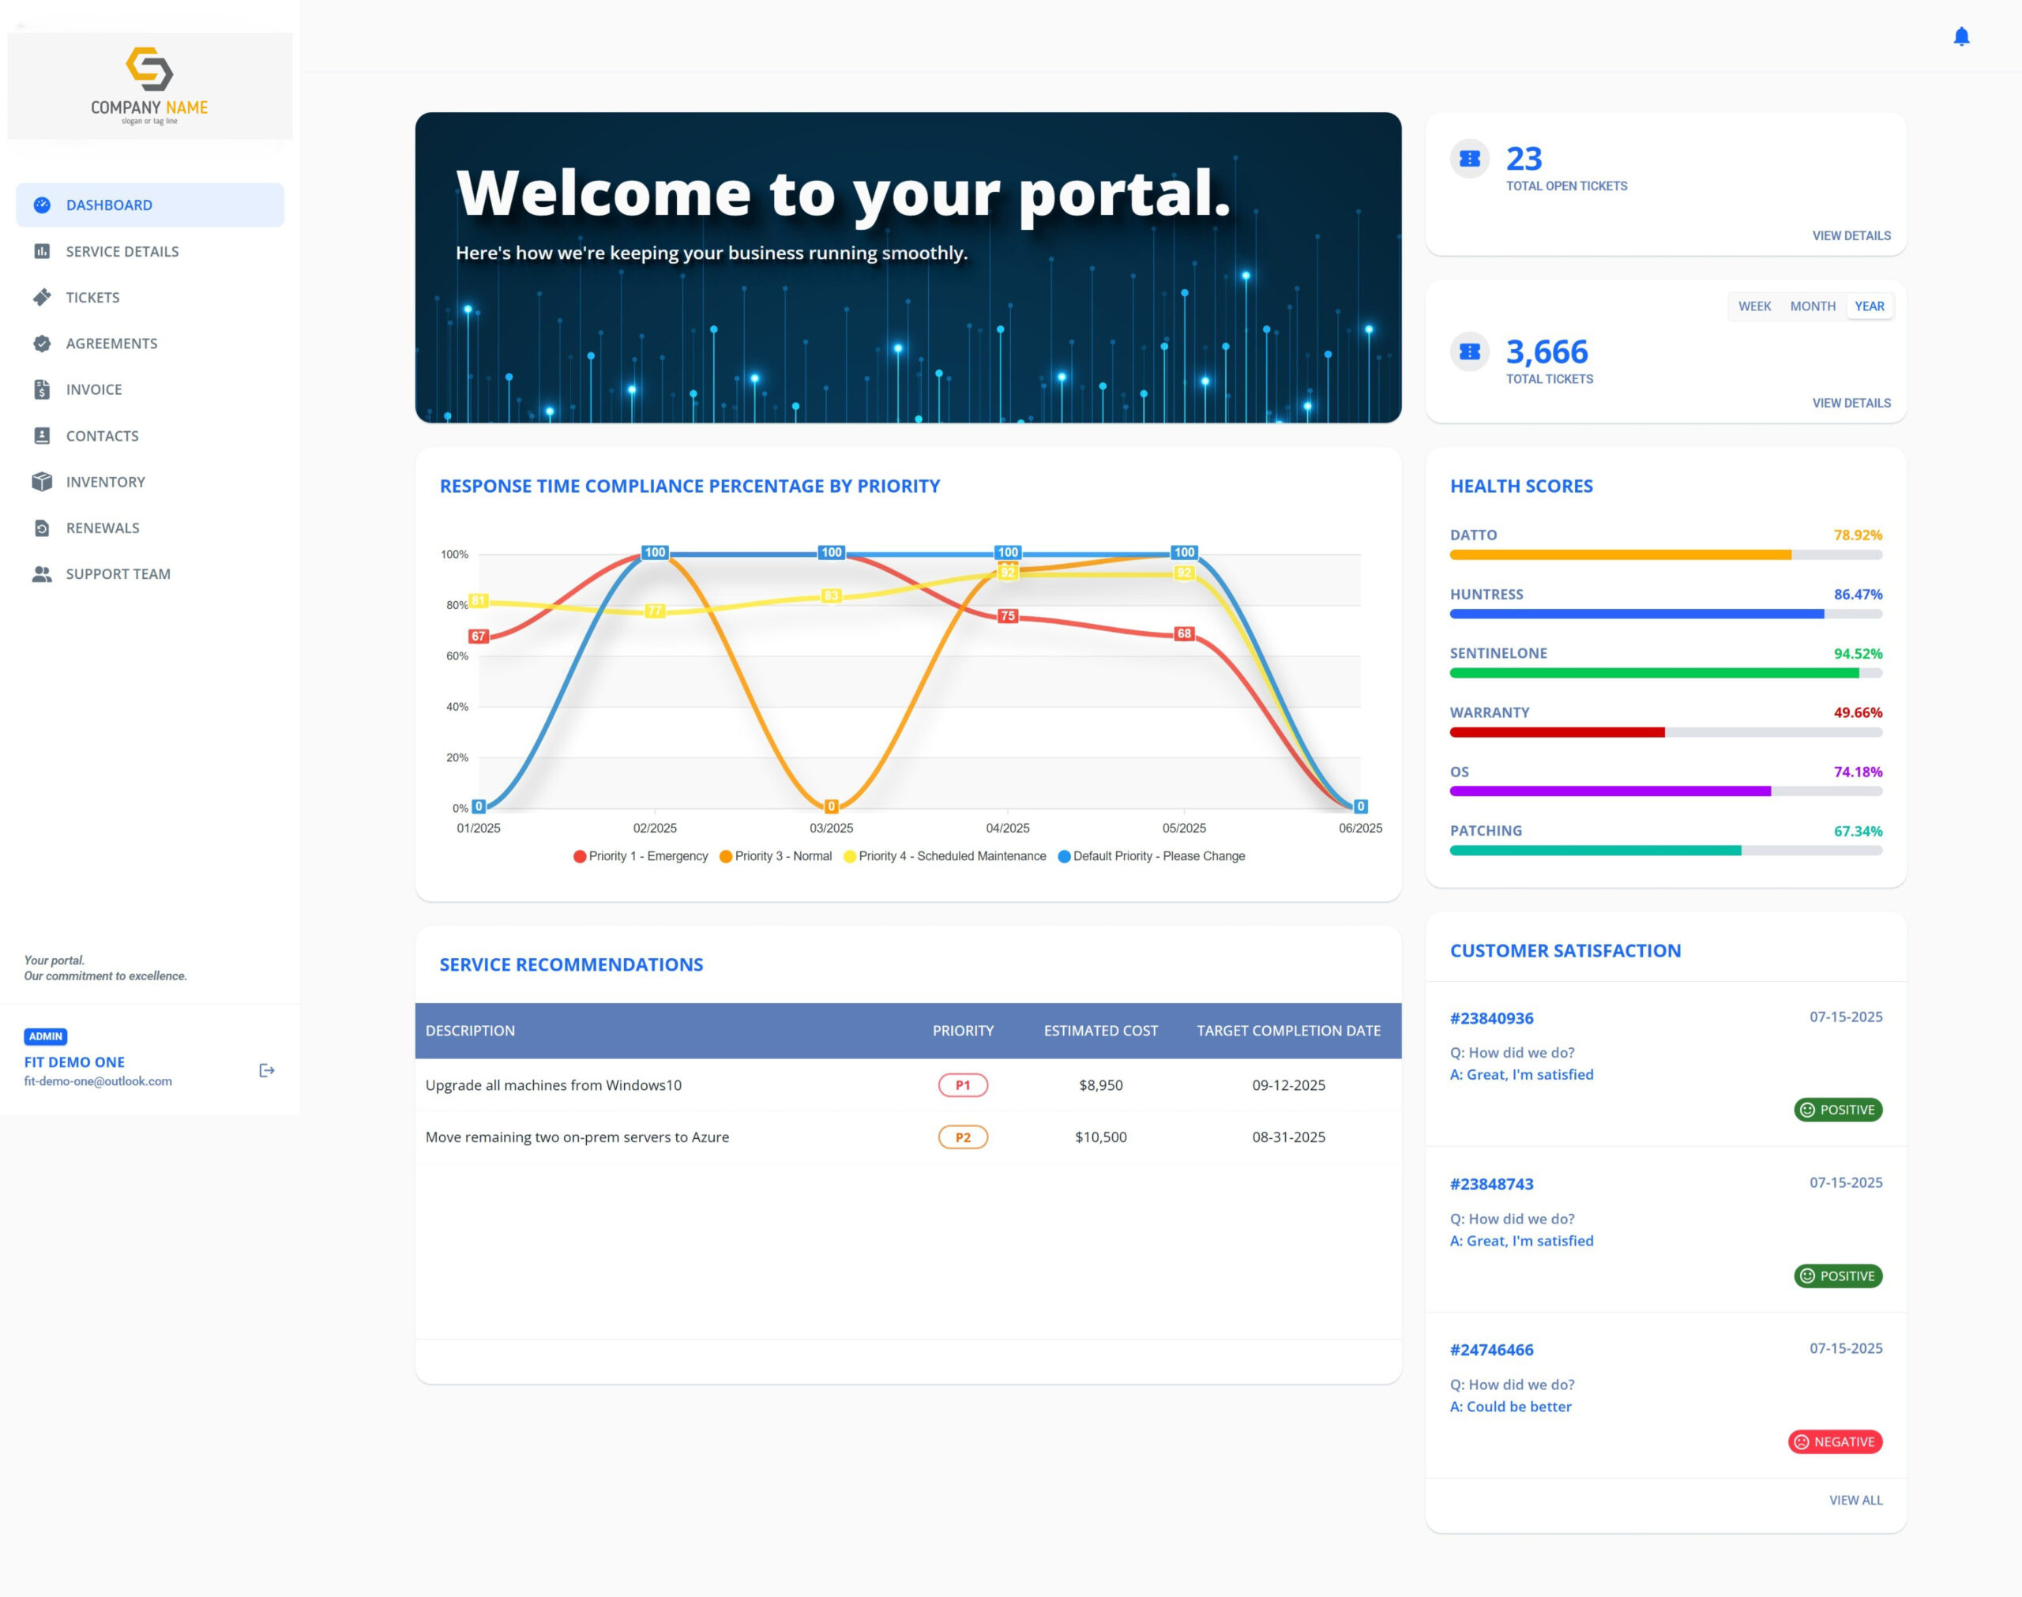Image resolution: width=2022 pixels, height=1597 pixels.
Task: Open the Dashboard menu item
Action: (x=108, y=205)
